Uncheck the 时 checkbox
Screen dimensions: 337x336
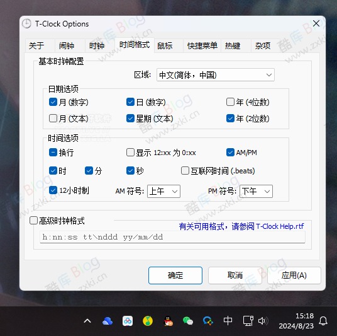(x=53, y=170)
